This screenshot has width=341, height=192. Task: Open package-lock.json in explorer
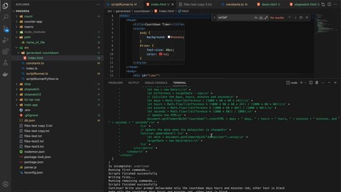point(37,157)
